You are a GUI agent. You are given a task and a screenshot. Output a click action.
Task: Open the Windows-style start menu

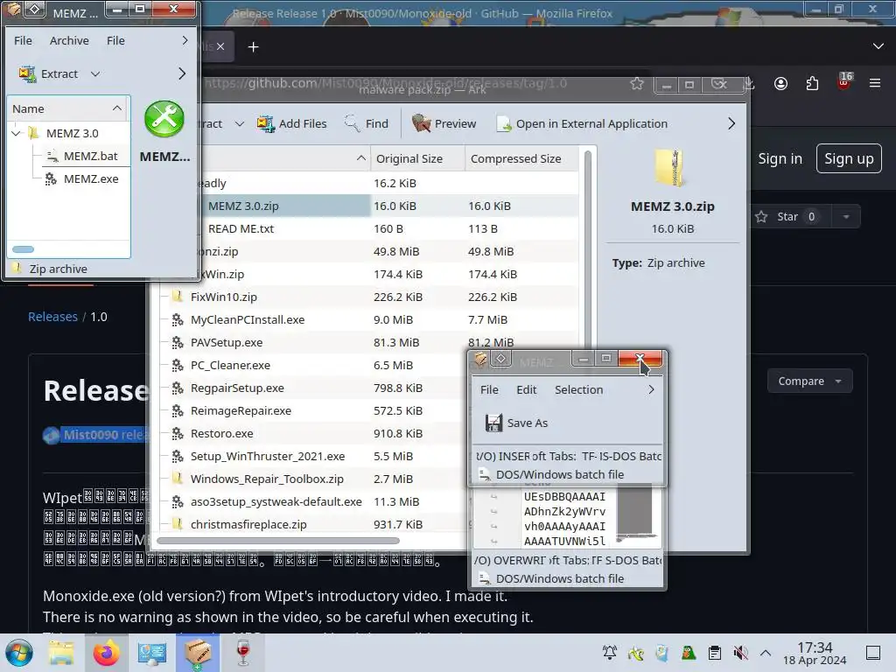click(19, 653)
